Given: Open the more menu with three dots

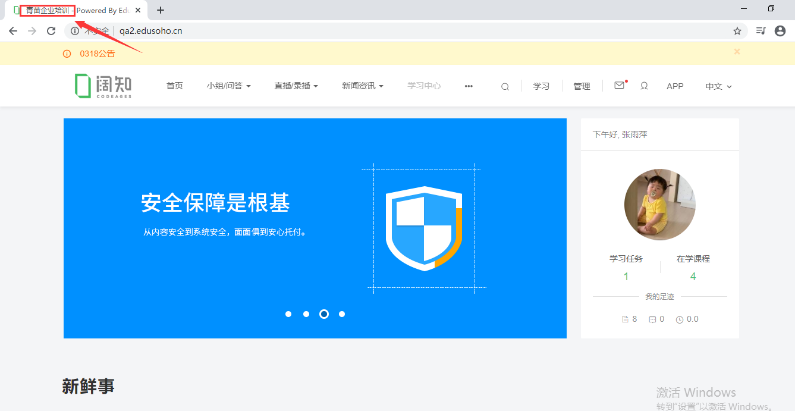Looking at the screenshot, I should coord(469,86).
